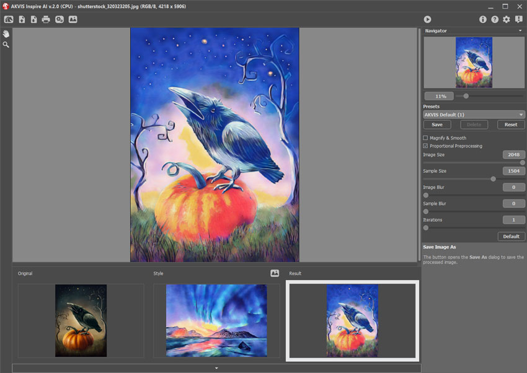Collapse the bottom panel with the arrow

point(216,368)
